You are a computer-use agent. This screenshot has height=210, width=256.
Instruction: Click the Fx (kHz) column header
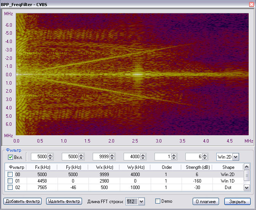(42, 167)
